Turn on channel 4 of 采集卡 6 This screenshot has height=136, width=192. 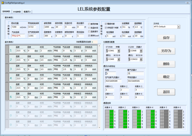[x=178, y=121]
